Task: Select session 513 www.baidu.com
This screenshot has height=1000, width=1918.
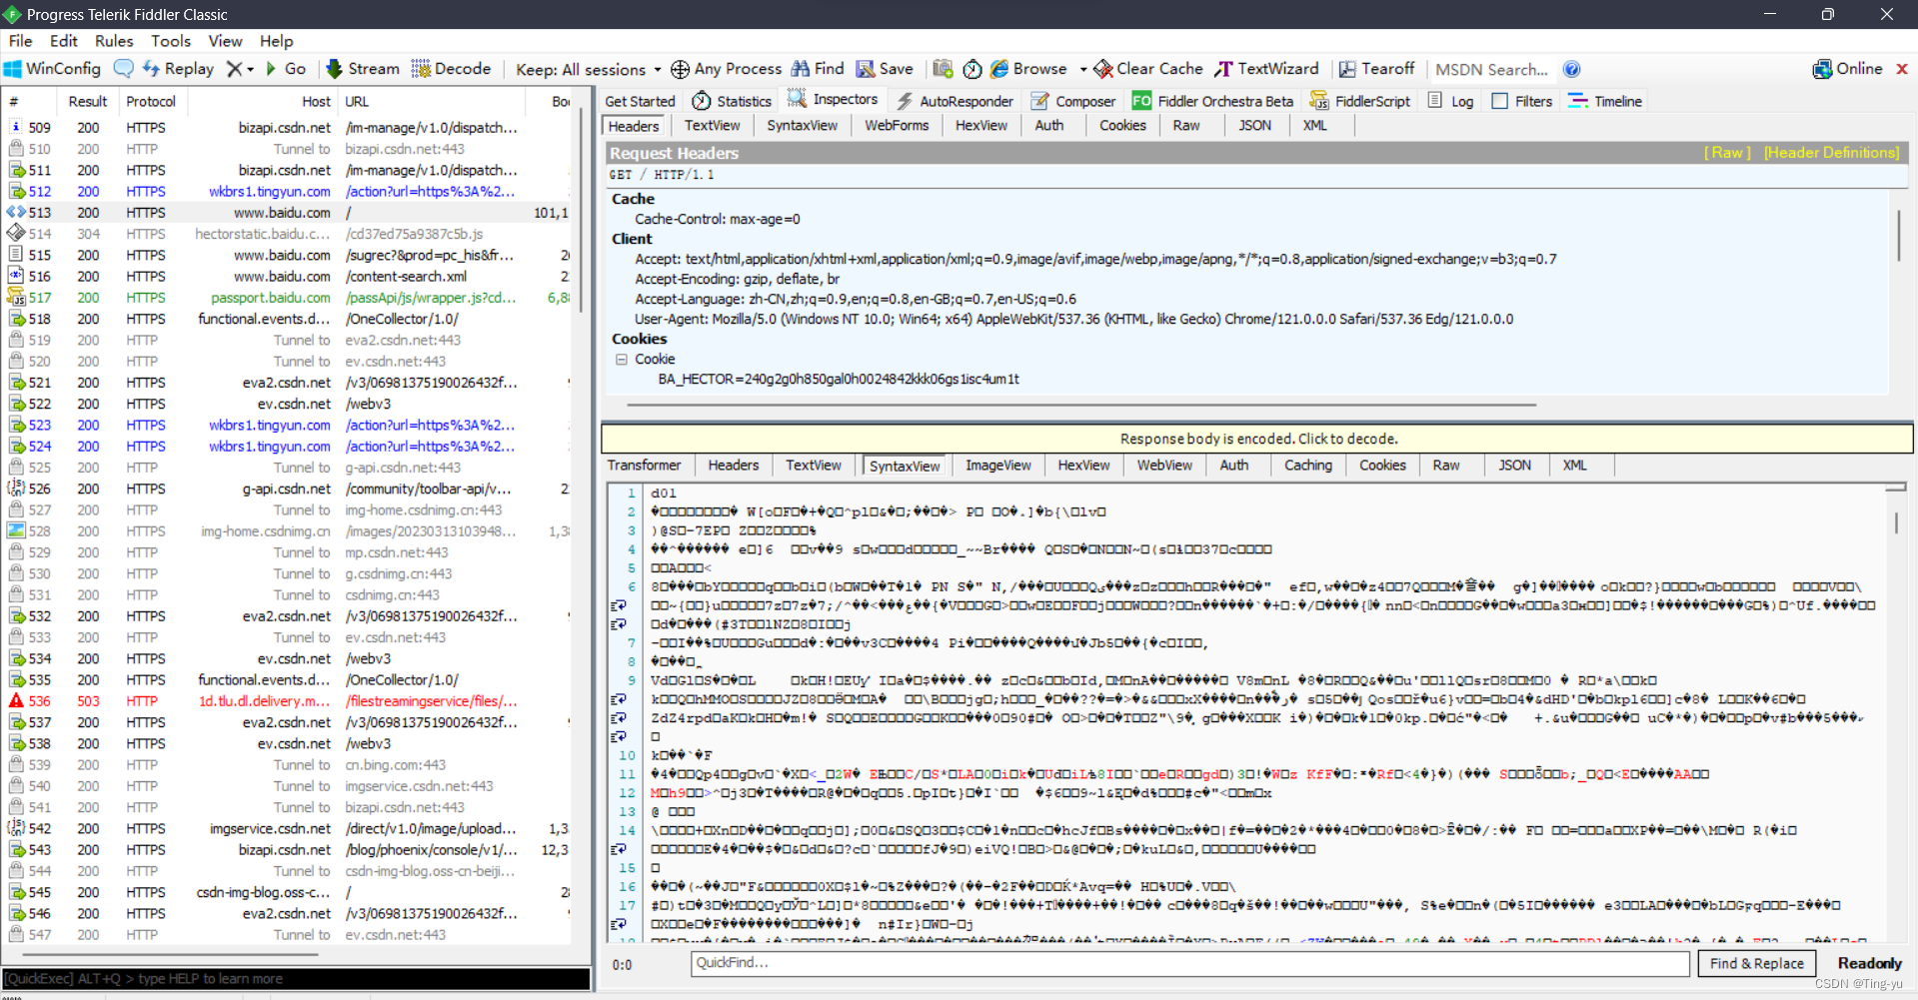Action: 288,213
